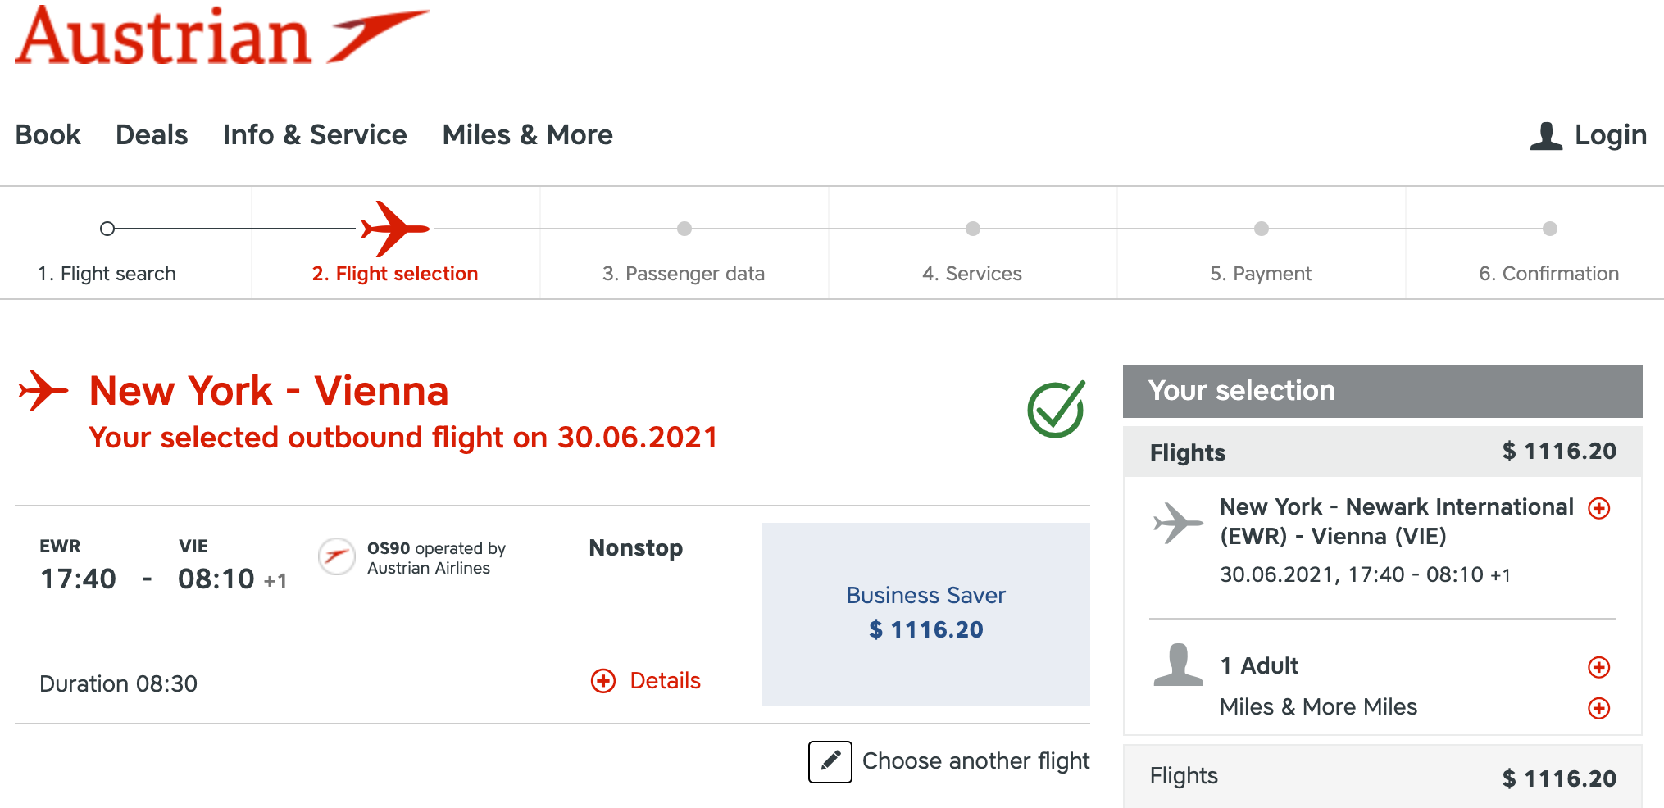Select the Business Saver fare box
The image size is (1664, 808).
(x=925, y=614)
